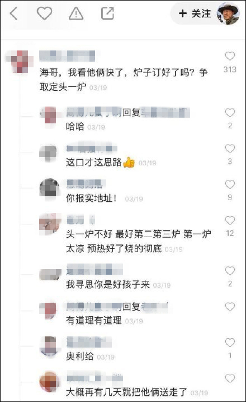Like the post with top heart icon
246x402 pixels.
pyautogui.click(x=45, y=13)
